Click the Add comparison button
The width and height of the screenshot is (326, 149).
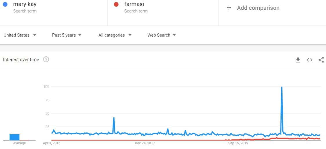click(x=253, y=8)
